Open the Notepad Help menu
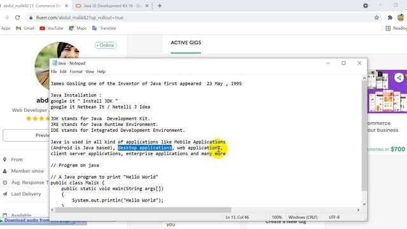This screenshot has width=407, height=229. 101,72
